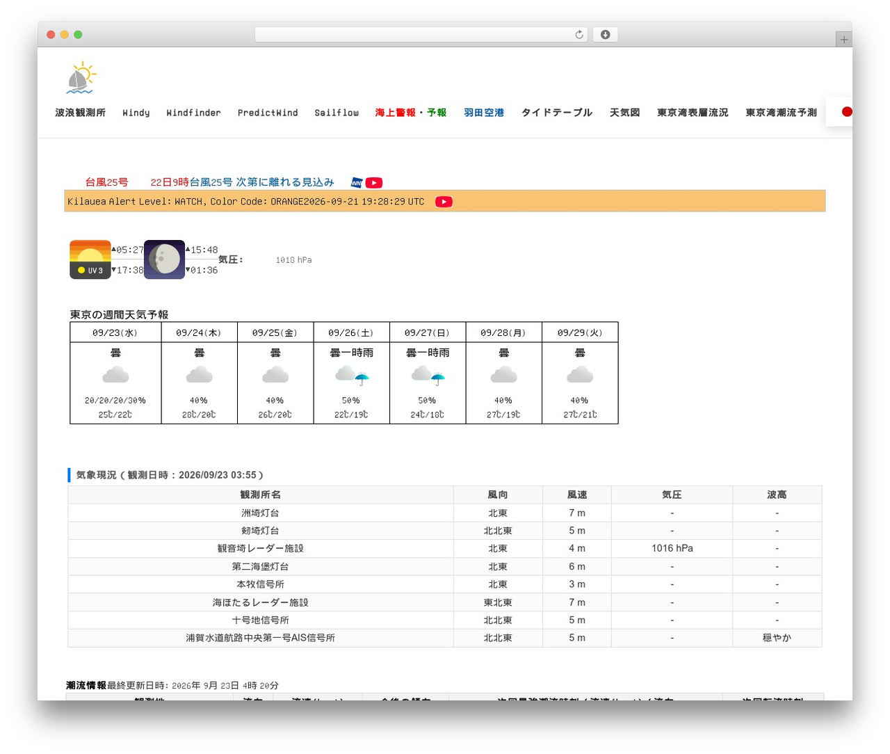Reload the page in browser bar
The height and width of the screenshot is (754, 890).
pyautogui.click(x=579, y=35)
